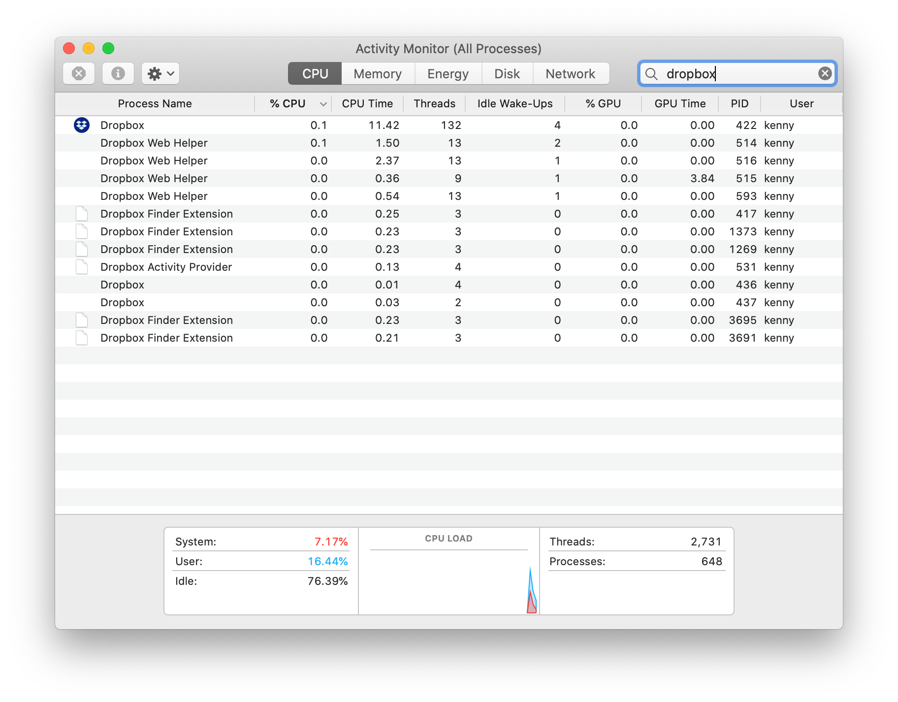Select the Dropbox Activity Provider process name

click(x=166, y=267)
